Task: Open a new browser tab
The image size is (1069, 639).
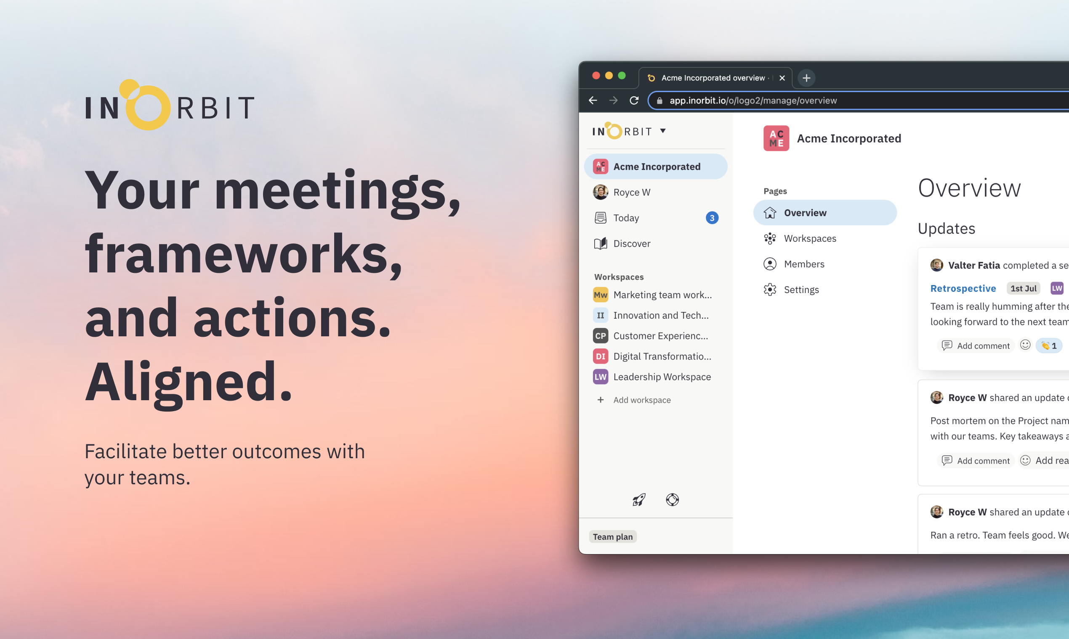Action: tap(806, 78)
